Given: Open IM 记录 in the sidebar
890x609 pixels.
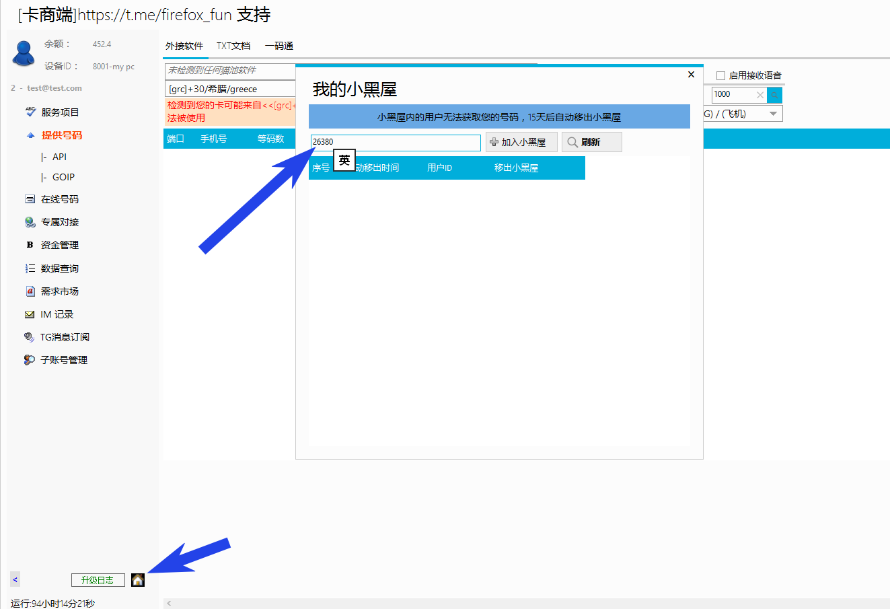Looking at the screenshot, I should pos(57,314).
